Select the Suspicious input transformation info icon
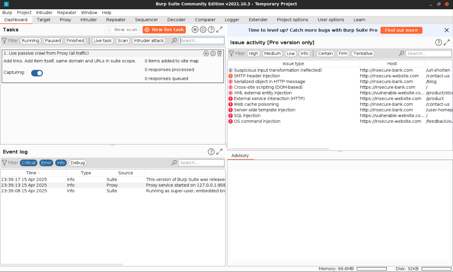The image size is (453, 272). click(x=230, y=70)
